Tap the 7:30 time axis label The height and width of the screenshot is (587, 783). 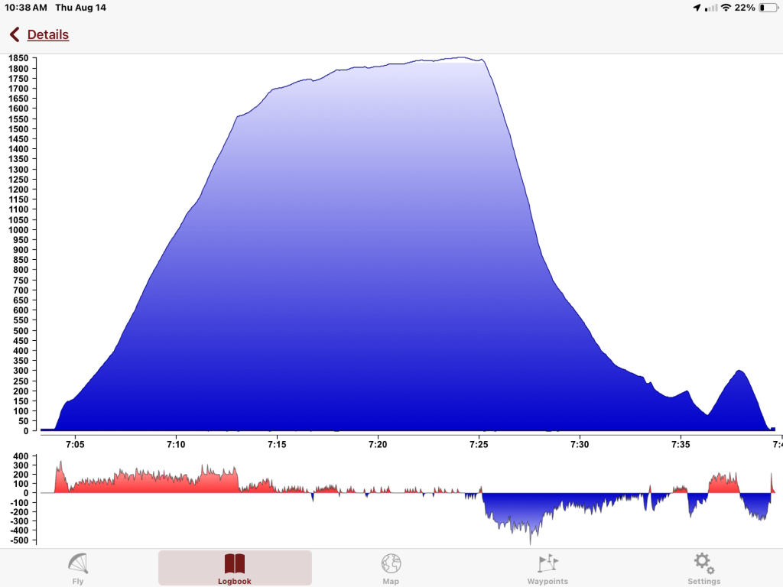[x=580, y=444]
